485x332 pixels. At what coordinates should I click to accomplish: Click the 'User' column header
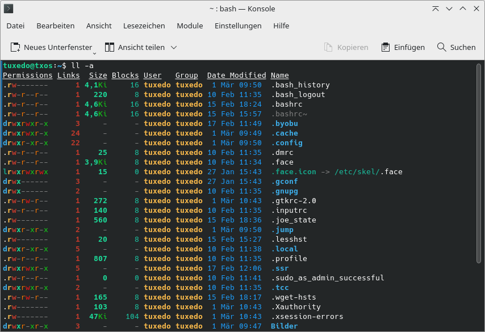153,75
